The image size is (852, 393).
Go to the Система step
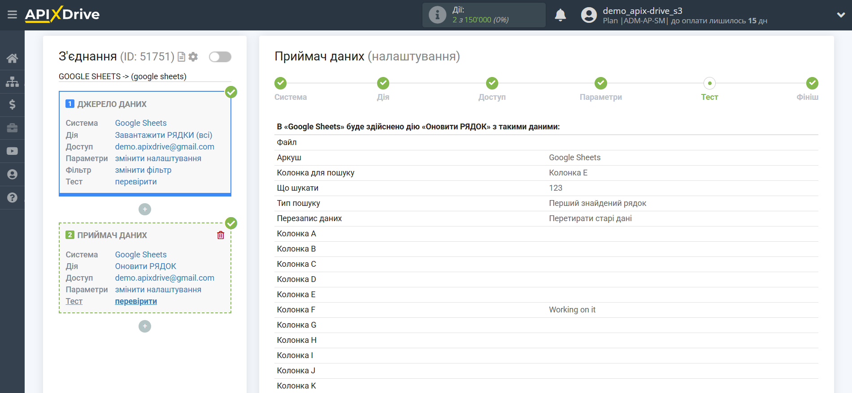281,83
